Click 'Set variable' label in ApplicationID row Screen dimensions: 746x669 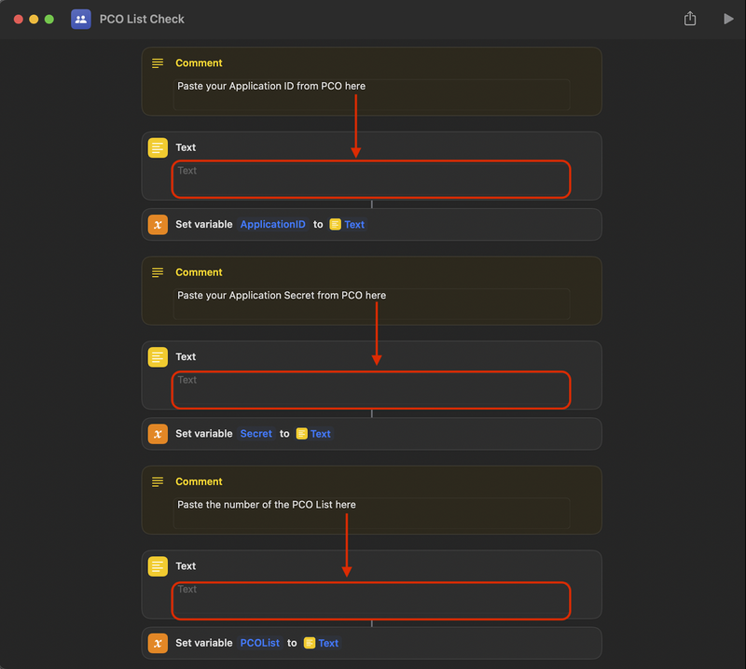pos(203,224)
